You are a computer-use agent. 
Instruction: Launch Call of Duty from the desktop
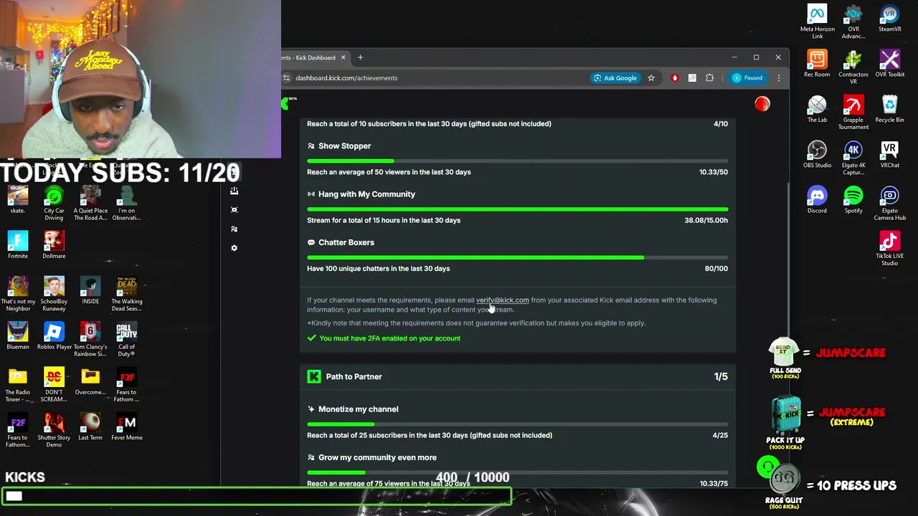click(127, 339)
